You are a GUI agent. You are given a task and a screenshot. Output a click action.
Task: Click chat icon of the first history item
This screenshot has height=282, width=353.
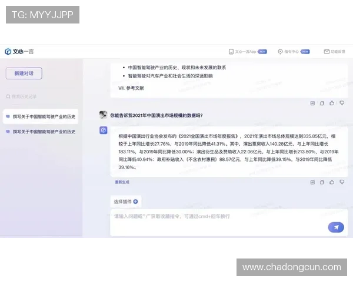[8, 116]
